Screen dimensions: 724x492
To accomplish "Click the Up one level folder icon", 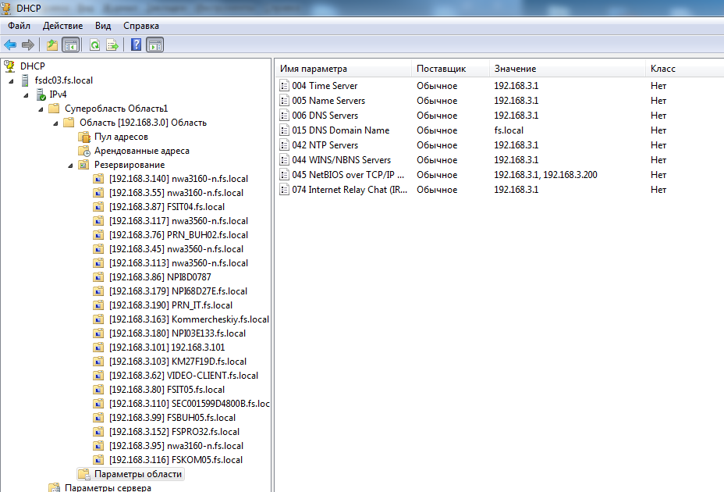I will click(x=52, y=45).
